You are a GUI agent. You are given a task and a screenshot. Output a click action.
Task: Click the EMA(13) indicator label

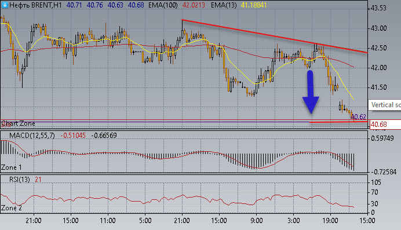(224, 5)
